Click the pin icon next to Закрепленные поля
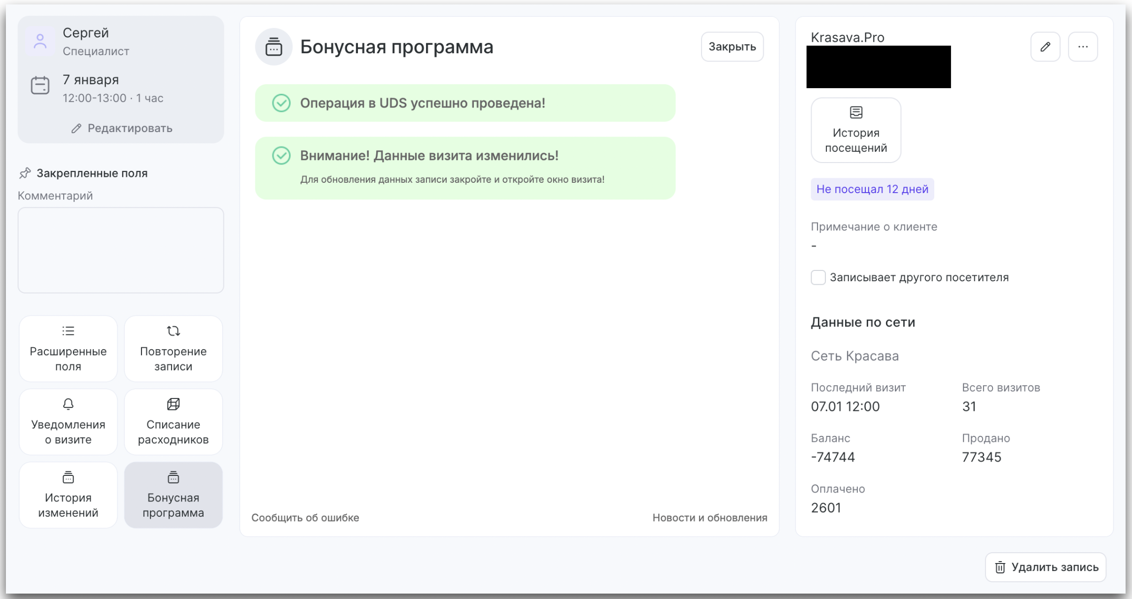 (25, 173)
